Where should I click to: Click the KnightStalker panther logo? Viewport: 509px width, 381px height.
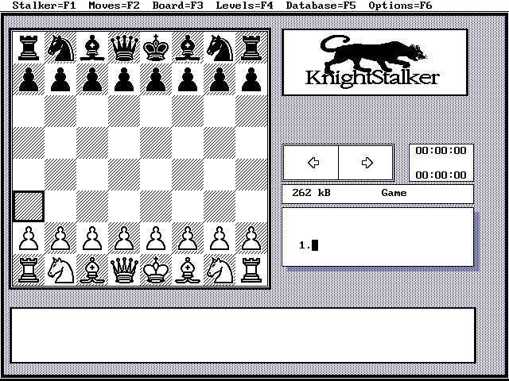tap(375, 62)
